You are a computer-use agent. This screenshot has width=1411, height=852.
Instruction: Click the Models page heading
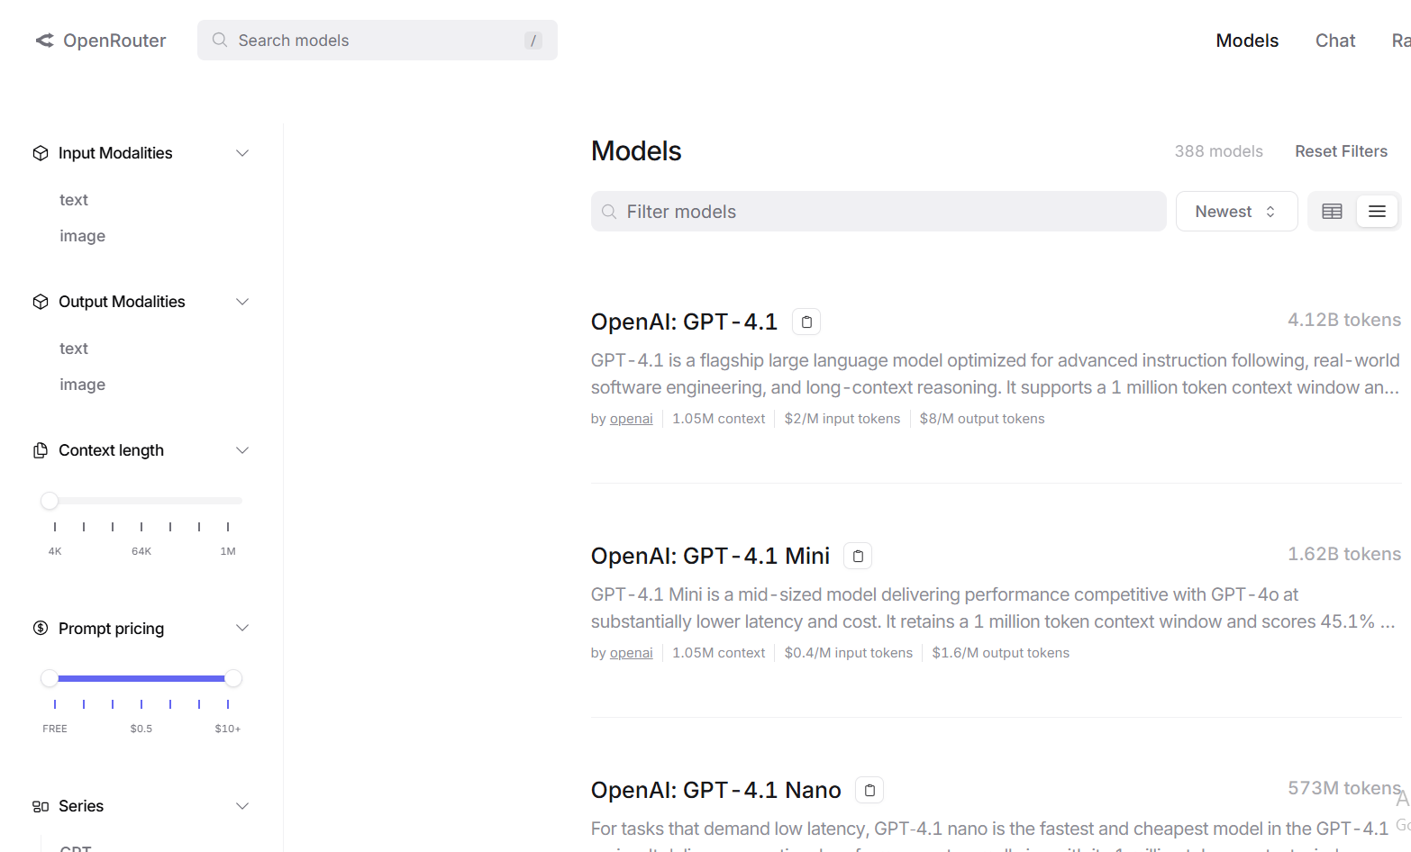pyautogui.click(x=636, y=151)
